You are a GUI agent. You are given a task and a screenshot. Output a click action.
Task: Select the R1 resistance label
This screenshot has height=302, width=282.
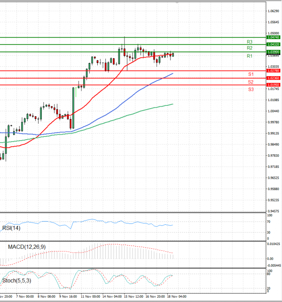250,56
